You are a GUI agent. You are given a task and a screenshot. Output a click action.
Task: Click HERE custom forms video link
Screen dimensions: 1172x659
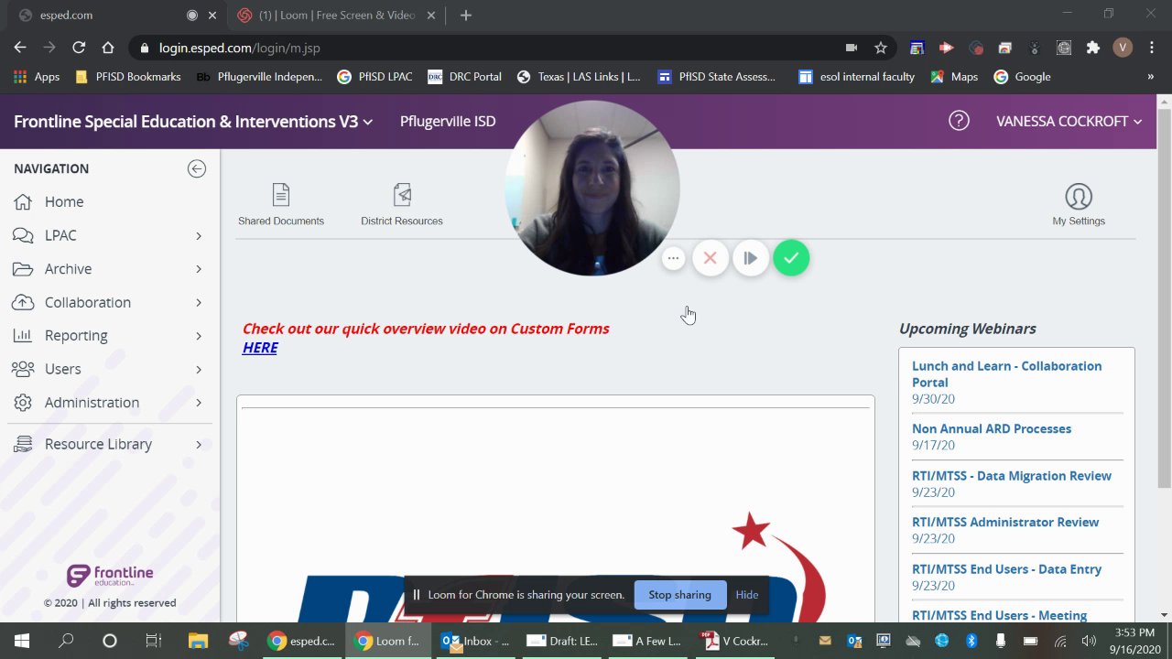click(x=260, y=348)
